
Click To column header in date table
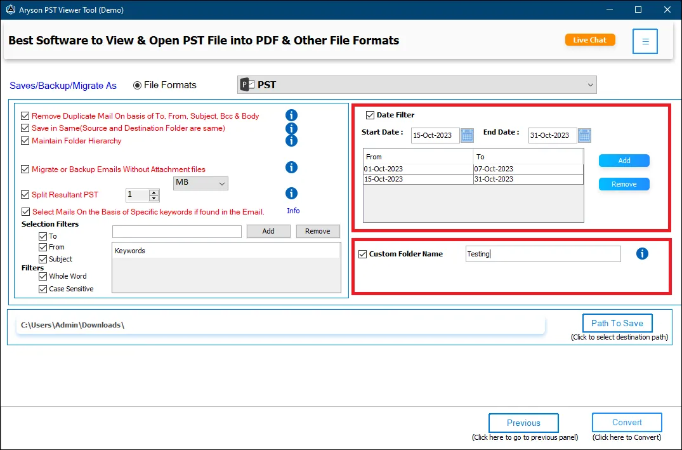pyautogui.click(x=528, y=157)
